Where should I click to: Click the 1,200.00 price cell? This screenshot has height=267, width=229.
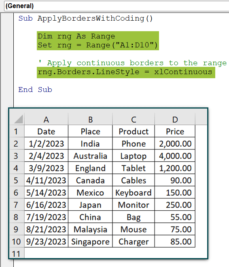tap(175, 168)
